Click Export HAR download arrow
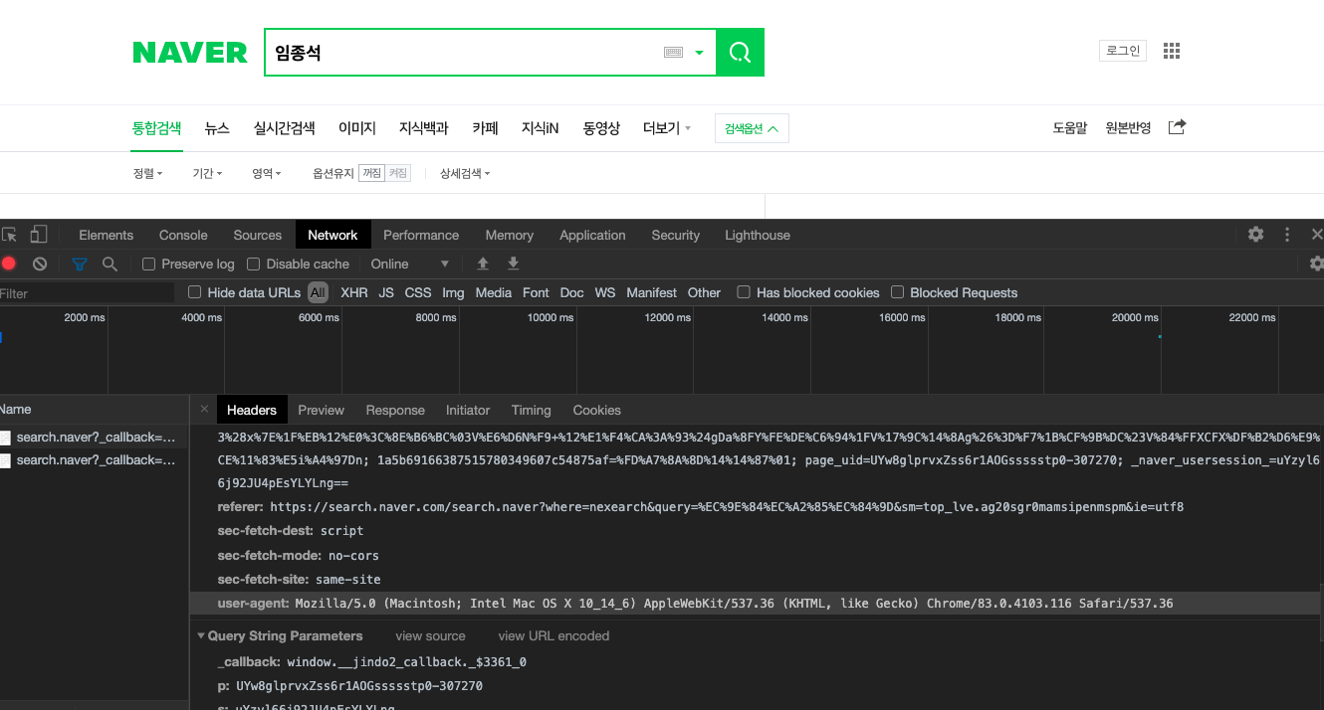Viewport: 1324px width, 710px height. pyautogui.click(x=514, y=264)
